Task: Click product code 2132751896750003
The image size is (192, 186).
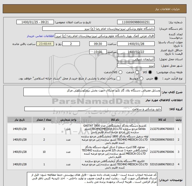Action: (x=162, y=129)
